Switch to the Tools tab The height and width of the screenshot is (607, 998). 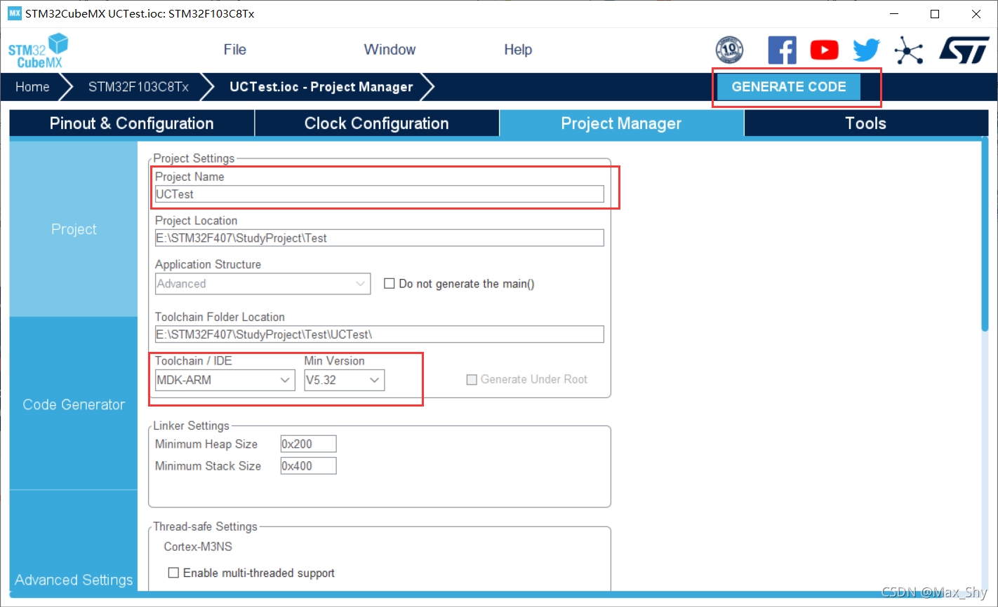click(866, 123)
